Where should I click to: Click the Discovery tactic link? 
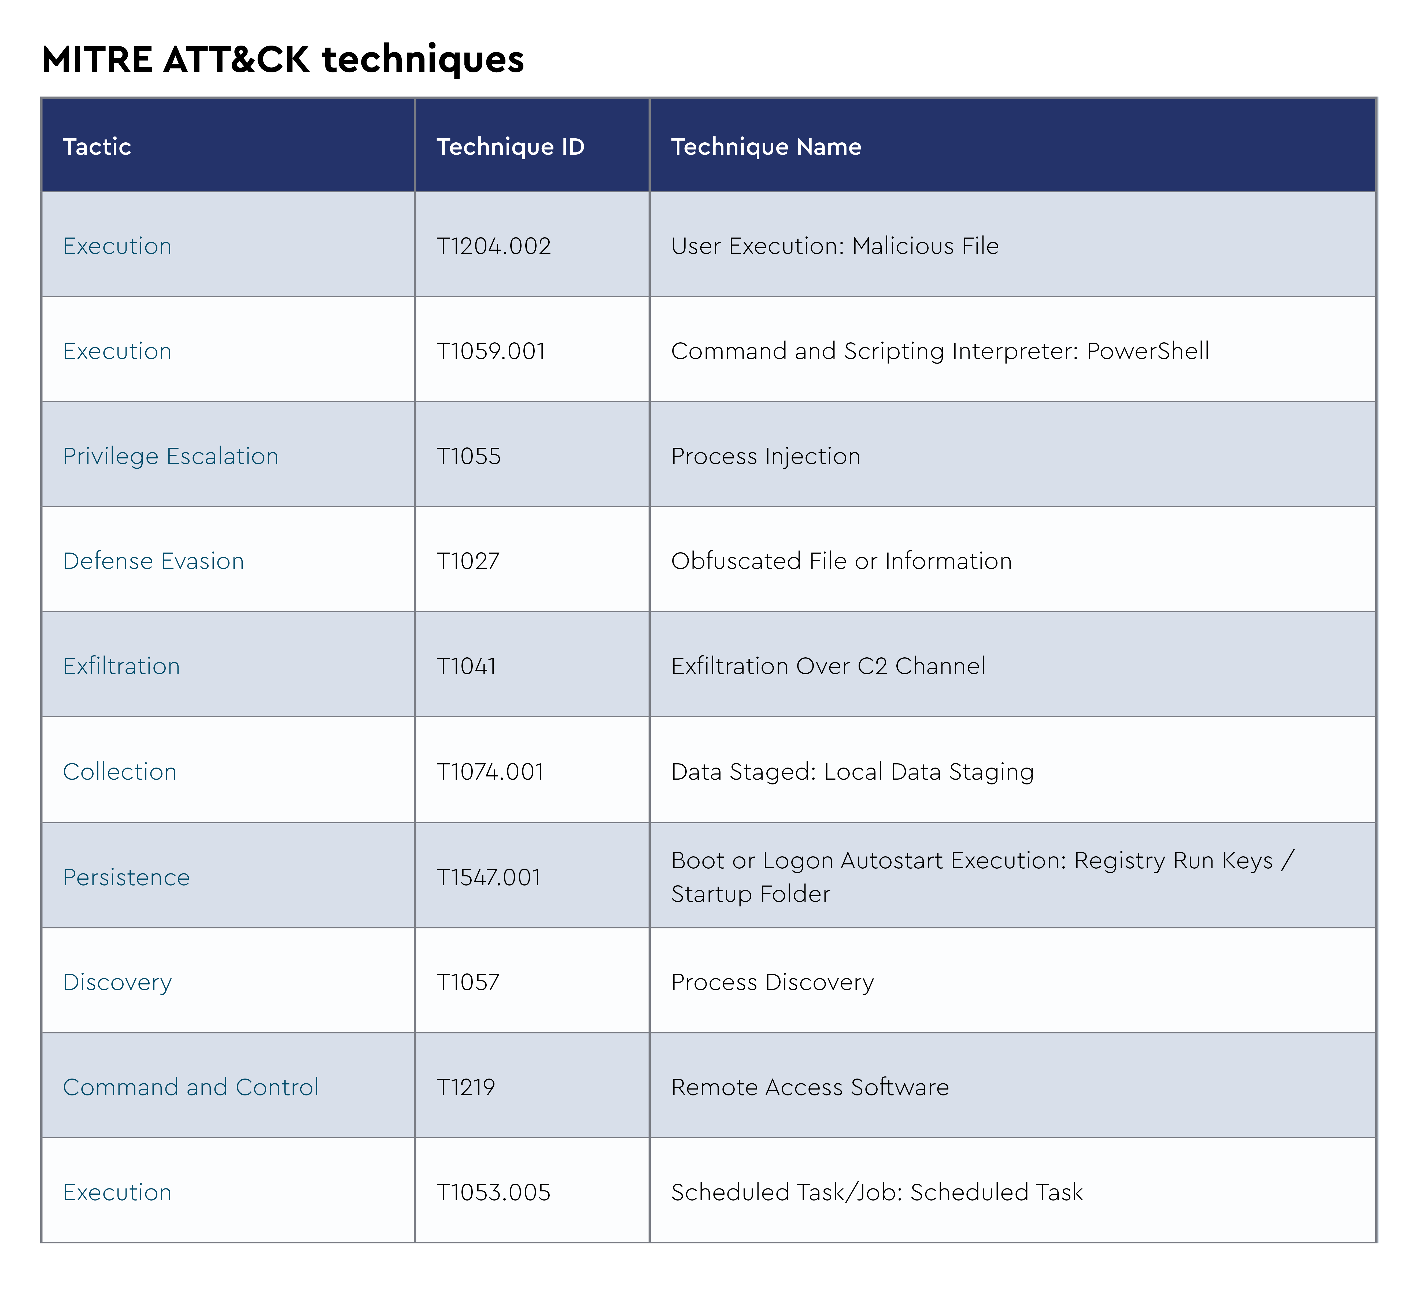(x=117, y=981)
